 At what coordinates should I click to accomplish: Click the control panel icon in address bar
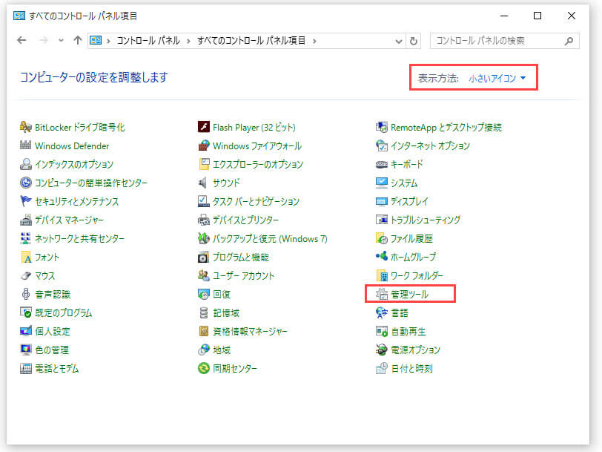tap(96, 40)
